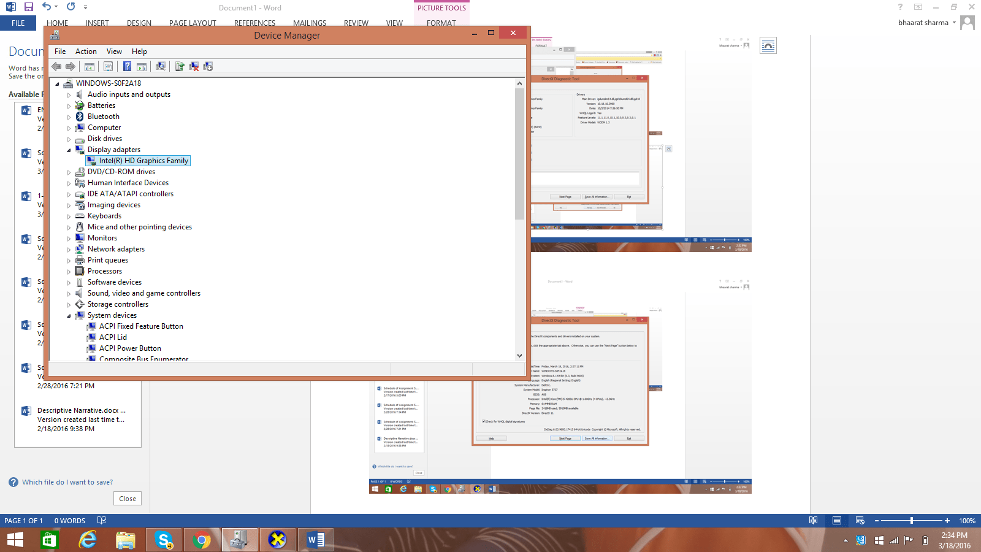Screen dimensions: 981x552
Task: Expand the Network adapters node
Action: [69, 250]
